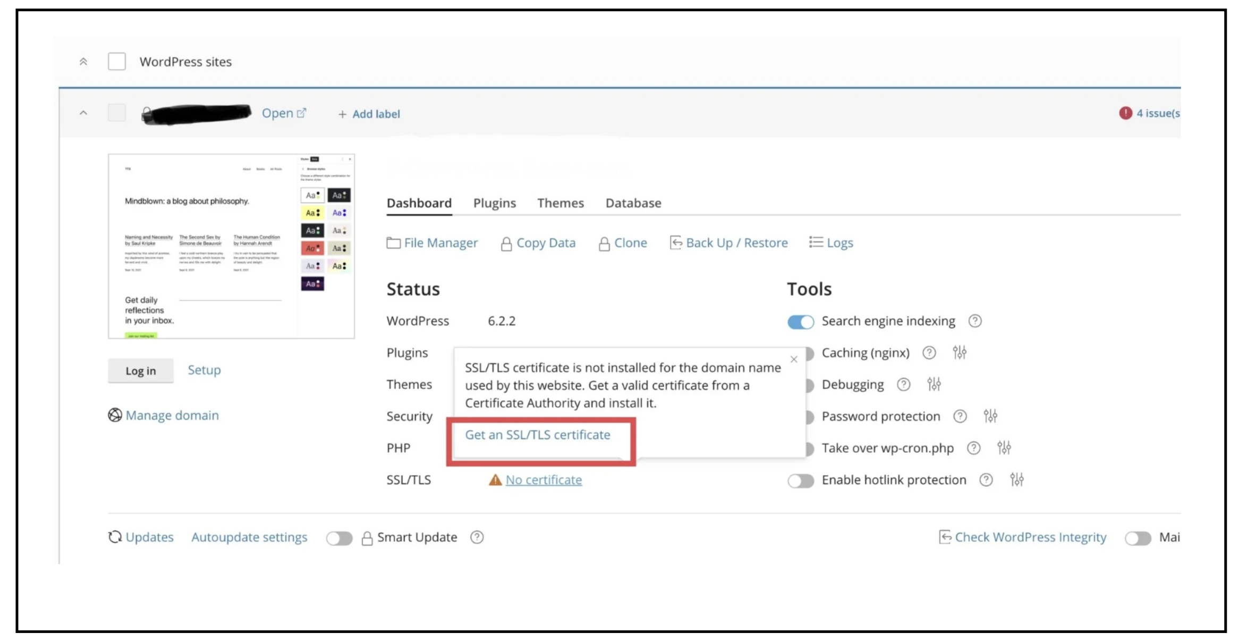
Task: Switch to the Plugins tab
Action: [x=494, y=203]
